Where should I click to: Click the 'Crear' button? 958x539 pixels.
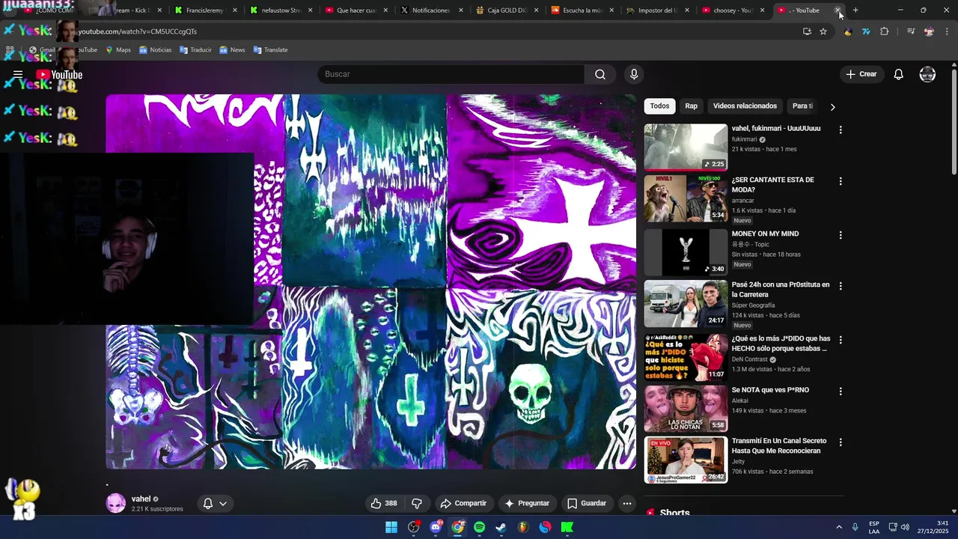[861, 74]
